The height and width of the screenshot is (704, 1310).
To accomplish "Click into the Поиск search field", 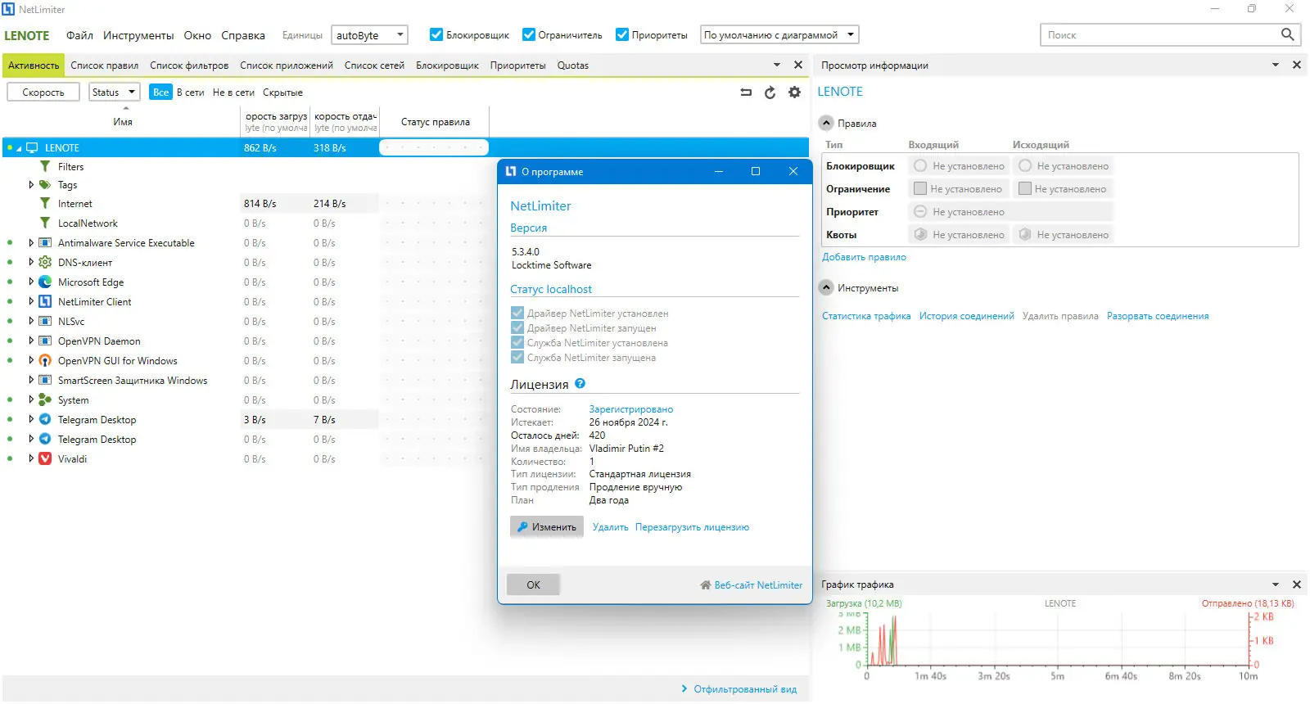I will tap(1160, 34).
